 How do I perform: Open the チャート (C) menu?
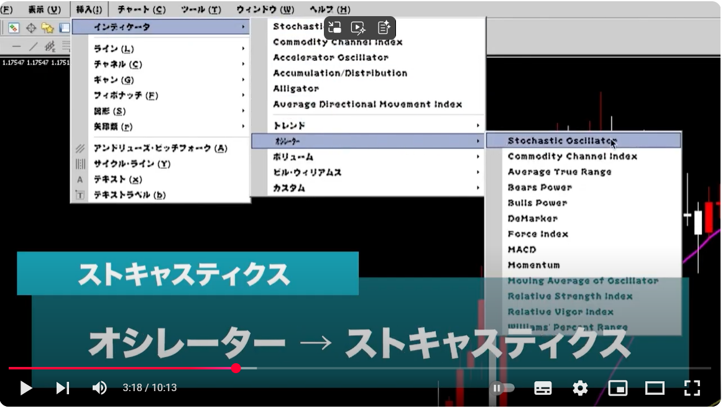141,9
